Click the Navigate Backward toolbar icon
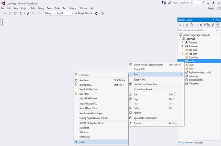The height and width of the screenshot is (146, 221). [x=5, y=13]
